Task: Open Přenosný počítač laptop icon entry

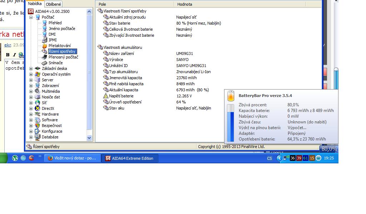Action: pos(44,57)
